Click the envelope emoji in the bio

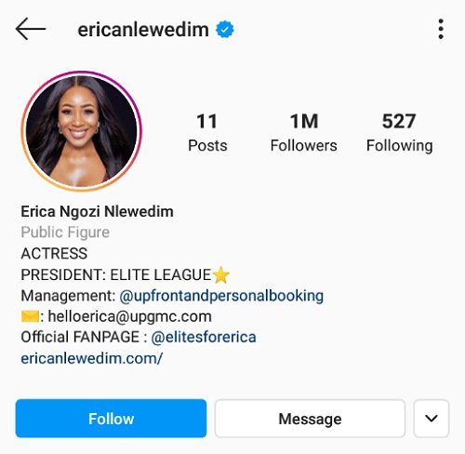[30, 316]
